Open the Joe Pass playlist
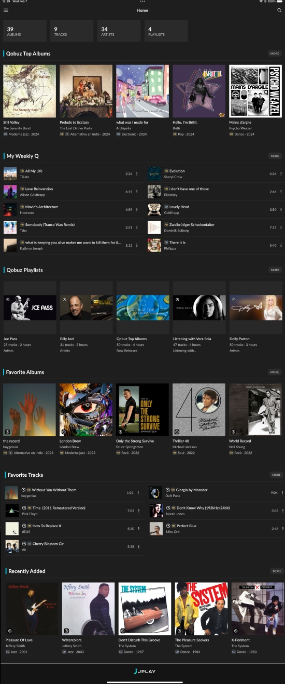This screenshot has width=285, height=684. 30,307
